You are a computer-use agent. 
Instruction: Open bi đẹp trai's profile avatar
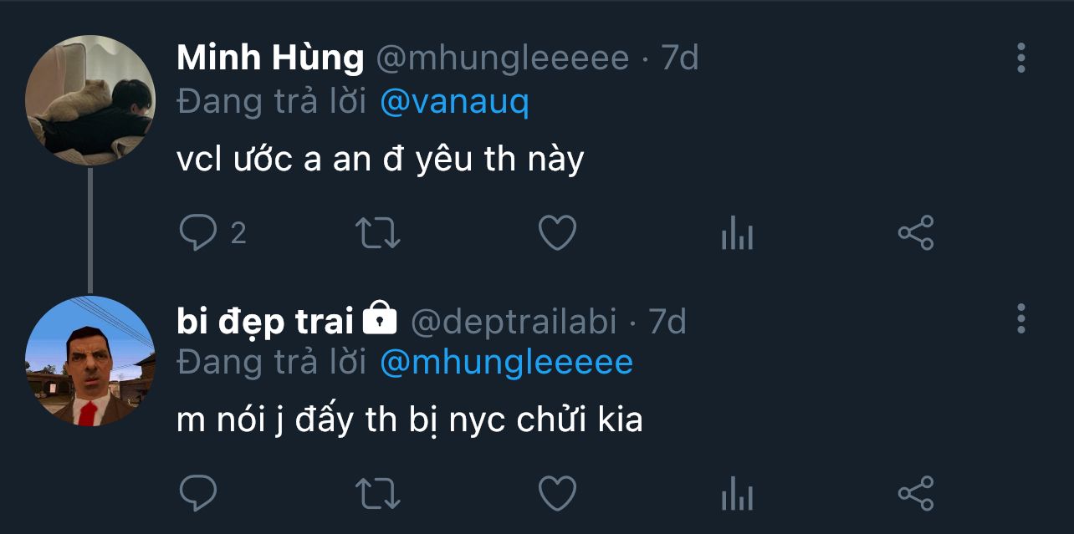[x=90, y=361]
